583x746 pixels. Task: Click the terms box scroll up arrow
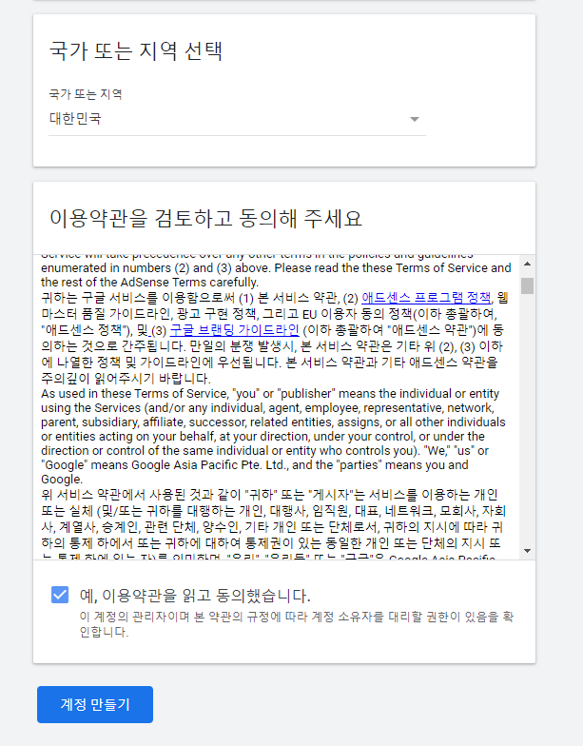pyautogui.click(x=527, y=264)
